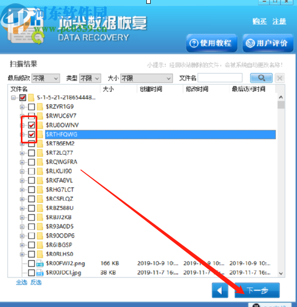
Task: Open the 最后修改 dropdown
Action: (x=45, y=78)
